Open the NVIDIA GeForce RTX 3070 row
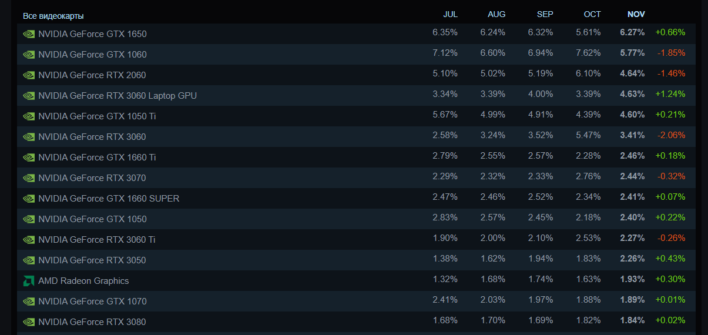Image resolution: width=708 pixels, height=335 pixels. point(92,178)
